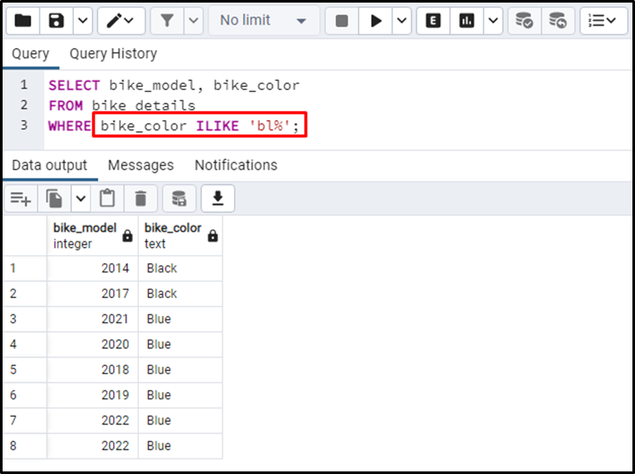Commit the current transaction

pos(524,20)
